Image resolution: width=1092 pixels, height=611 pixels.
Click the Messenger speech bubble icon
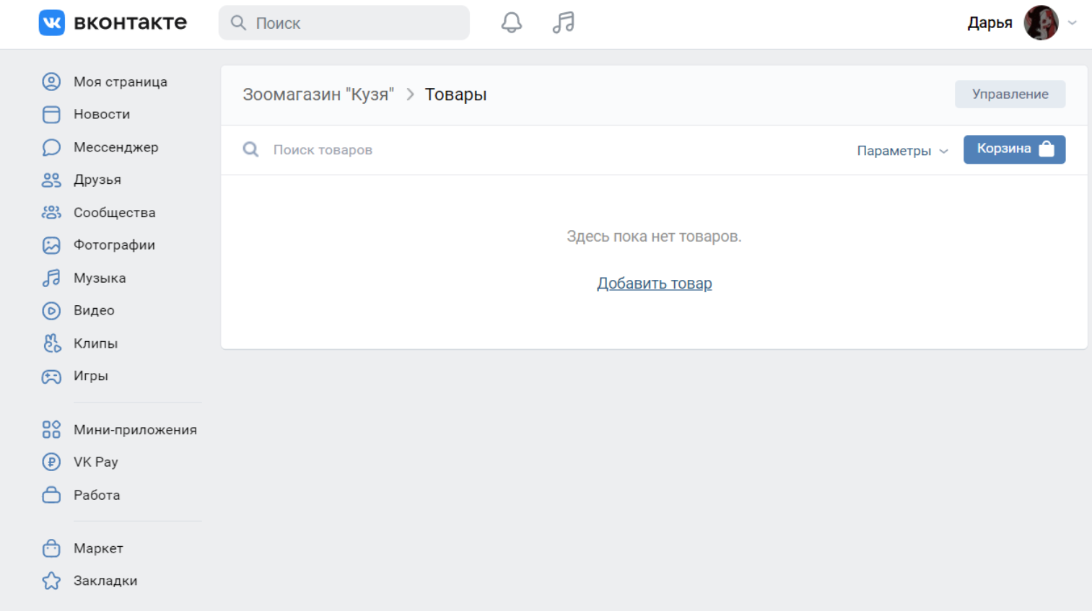[x=51, y=147]
